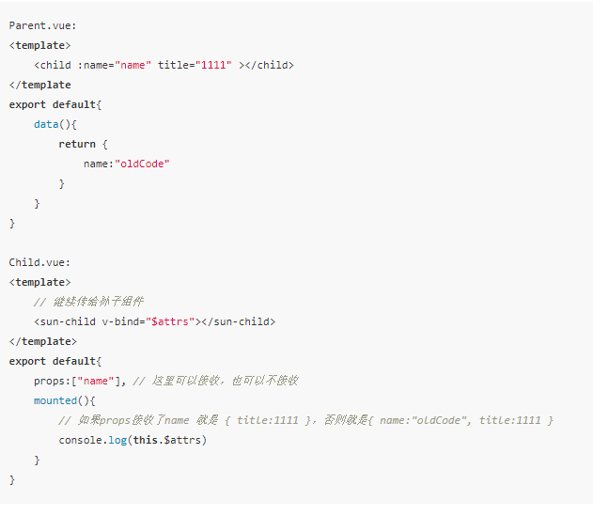Screen dimensions: 593x516
Task: Click the mounted() hook name
Action: click(55, 400)
